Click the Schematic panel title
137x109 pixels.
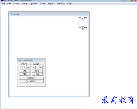point(15,14)
